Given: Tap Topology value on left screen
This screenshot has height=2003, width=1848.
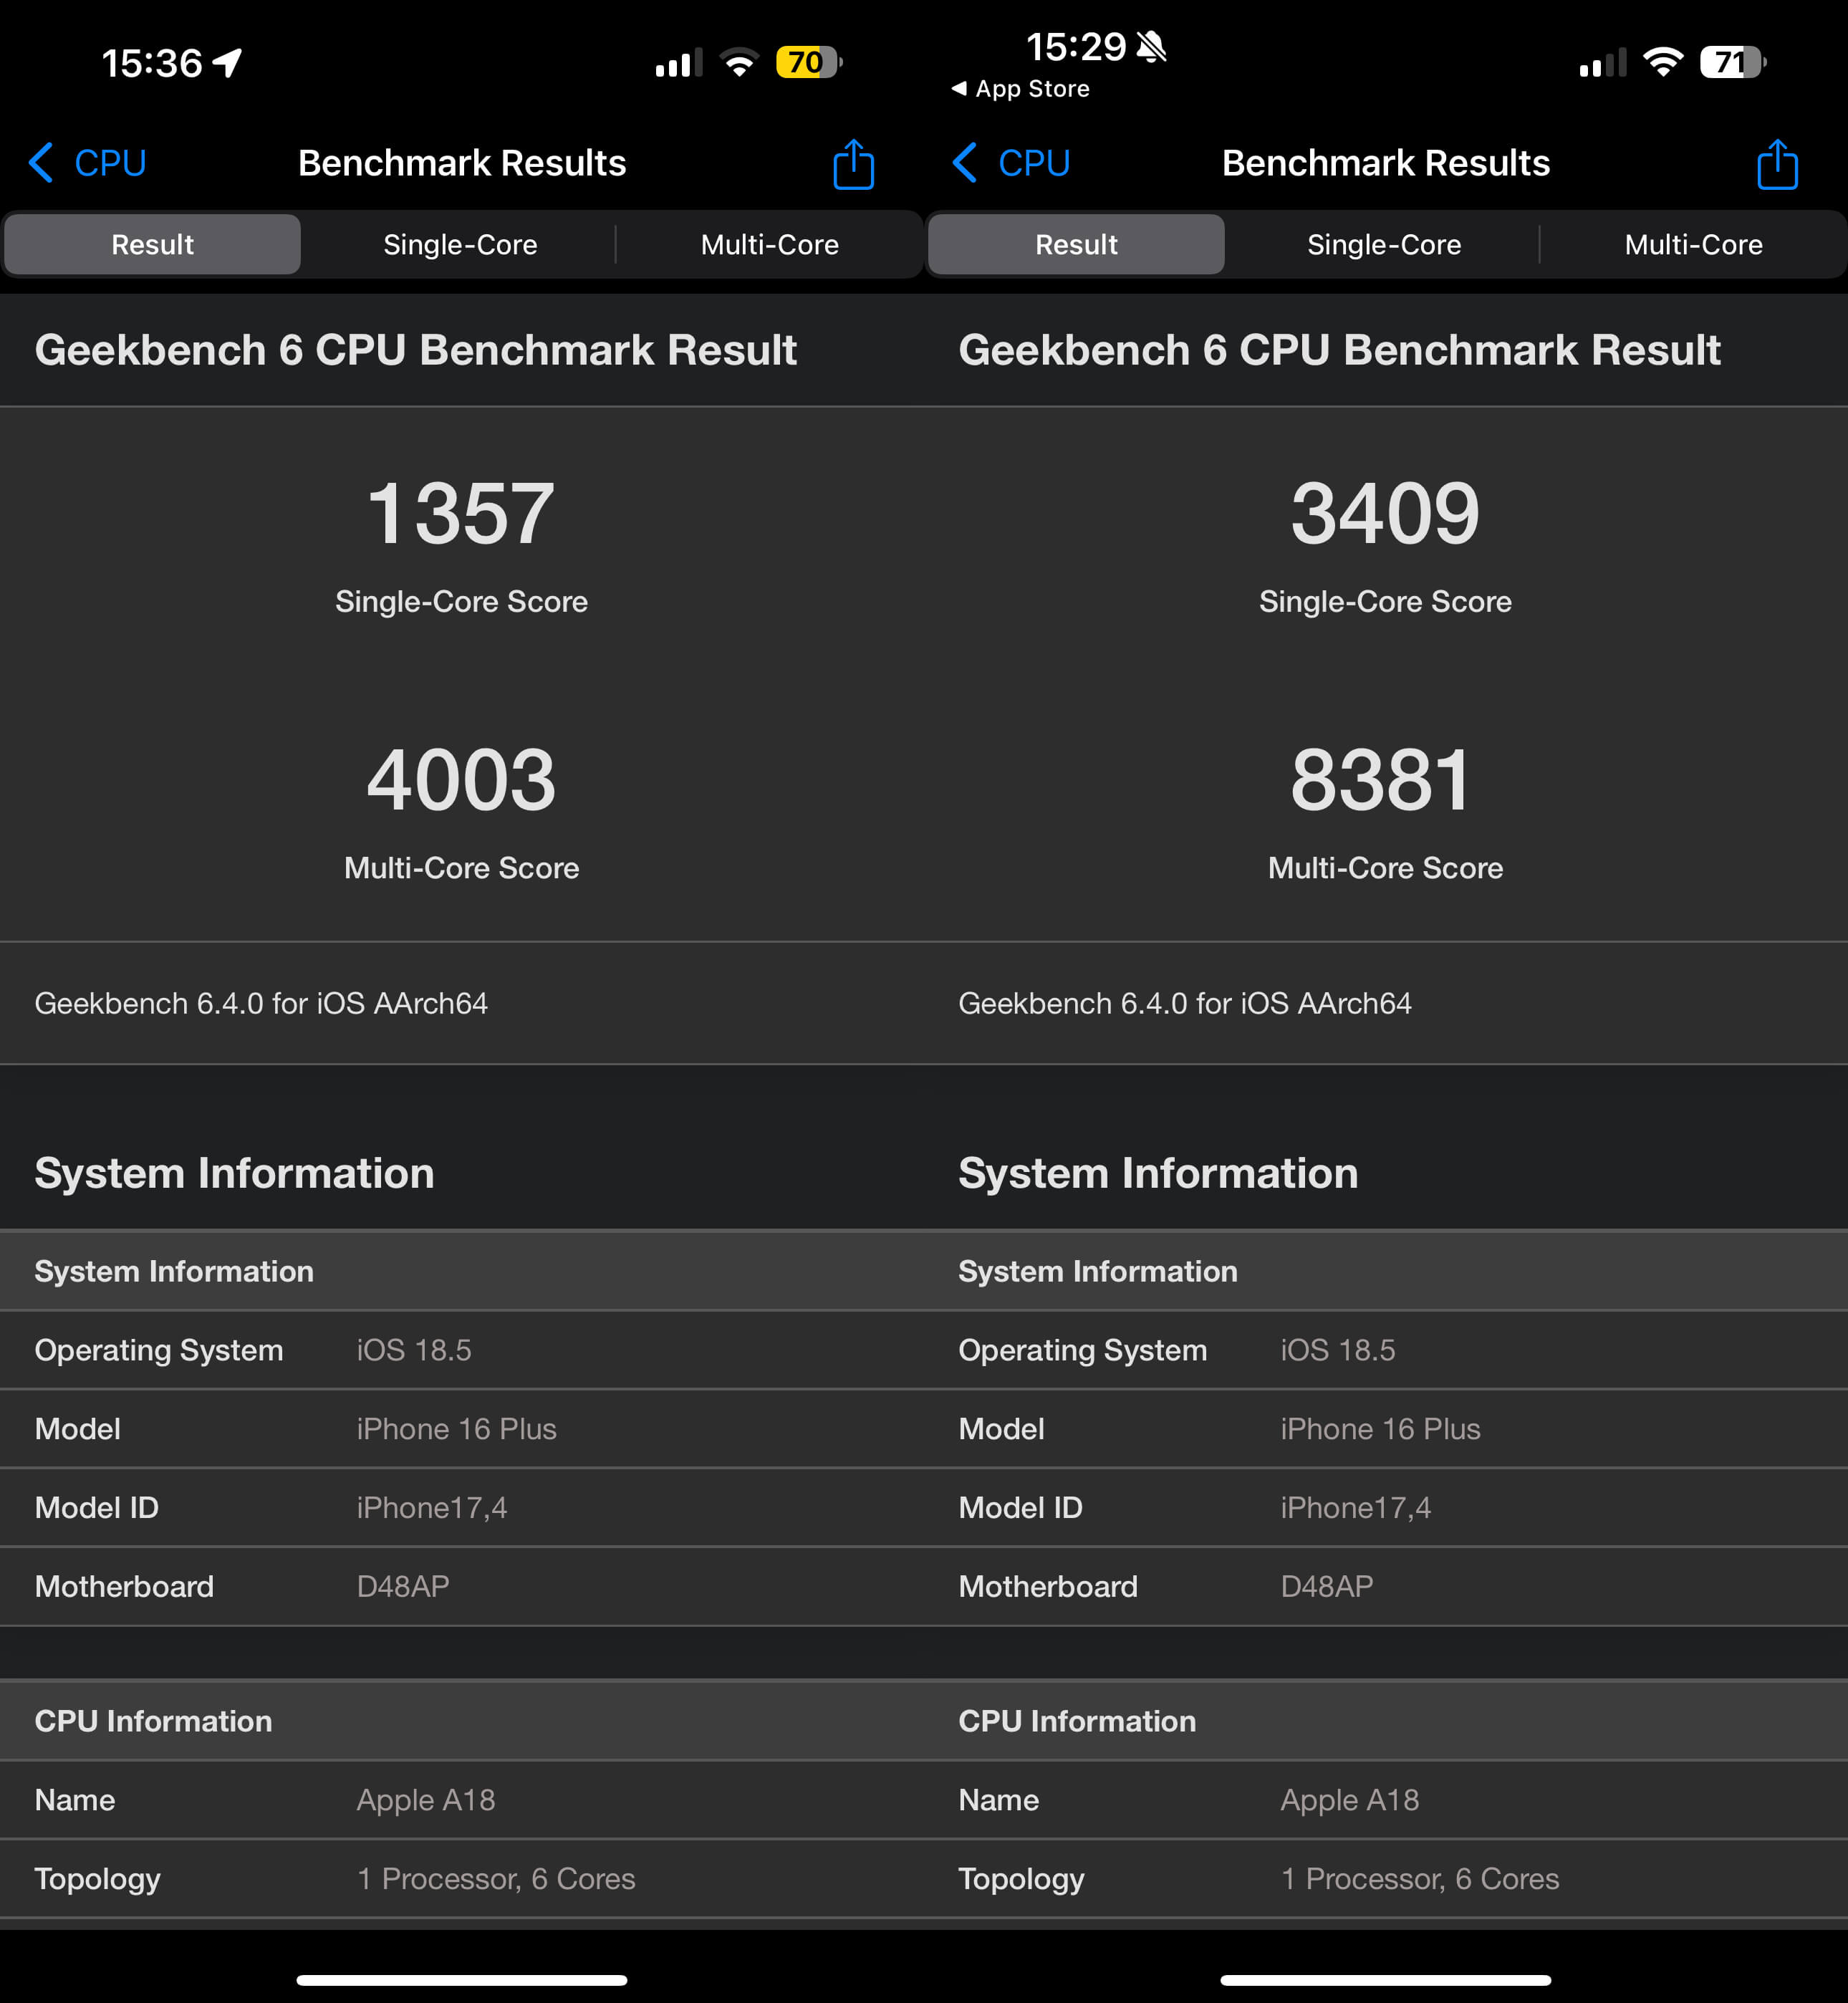Looking at the screenshot, I should 496,1879.
